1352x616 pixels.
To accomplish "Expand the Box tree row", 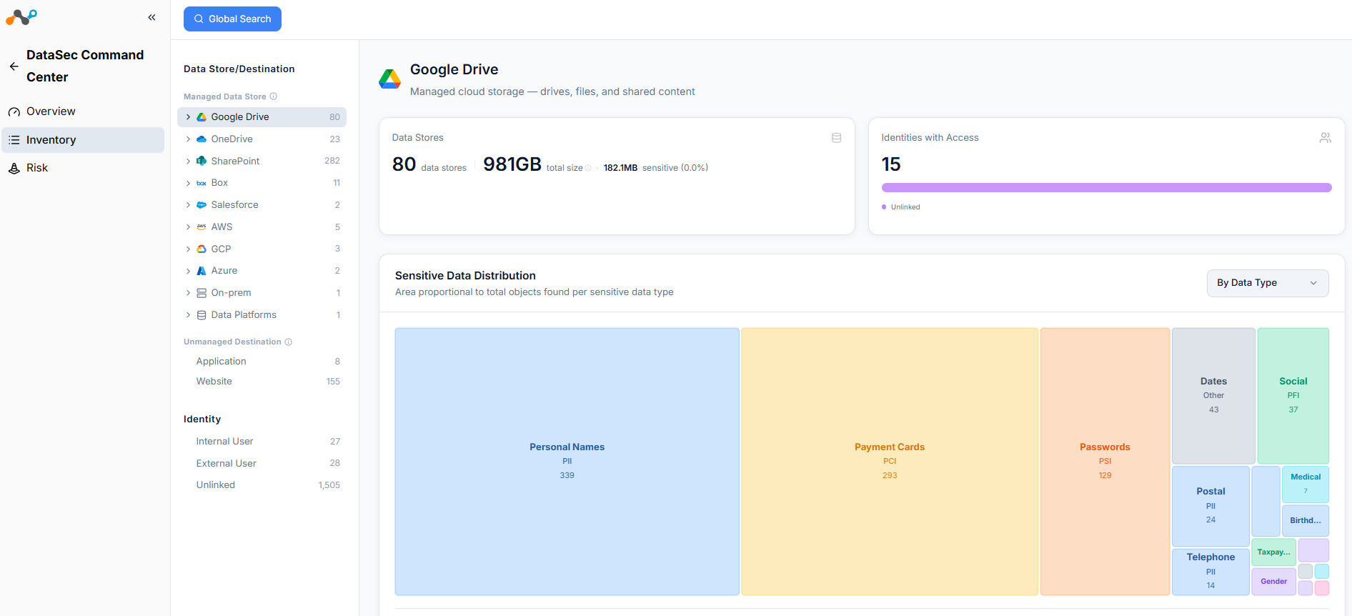I will (188, 183).
